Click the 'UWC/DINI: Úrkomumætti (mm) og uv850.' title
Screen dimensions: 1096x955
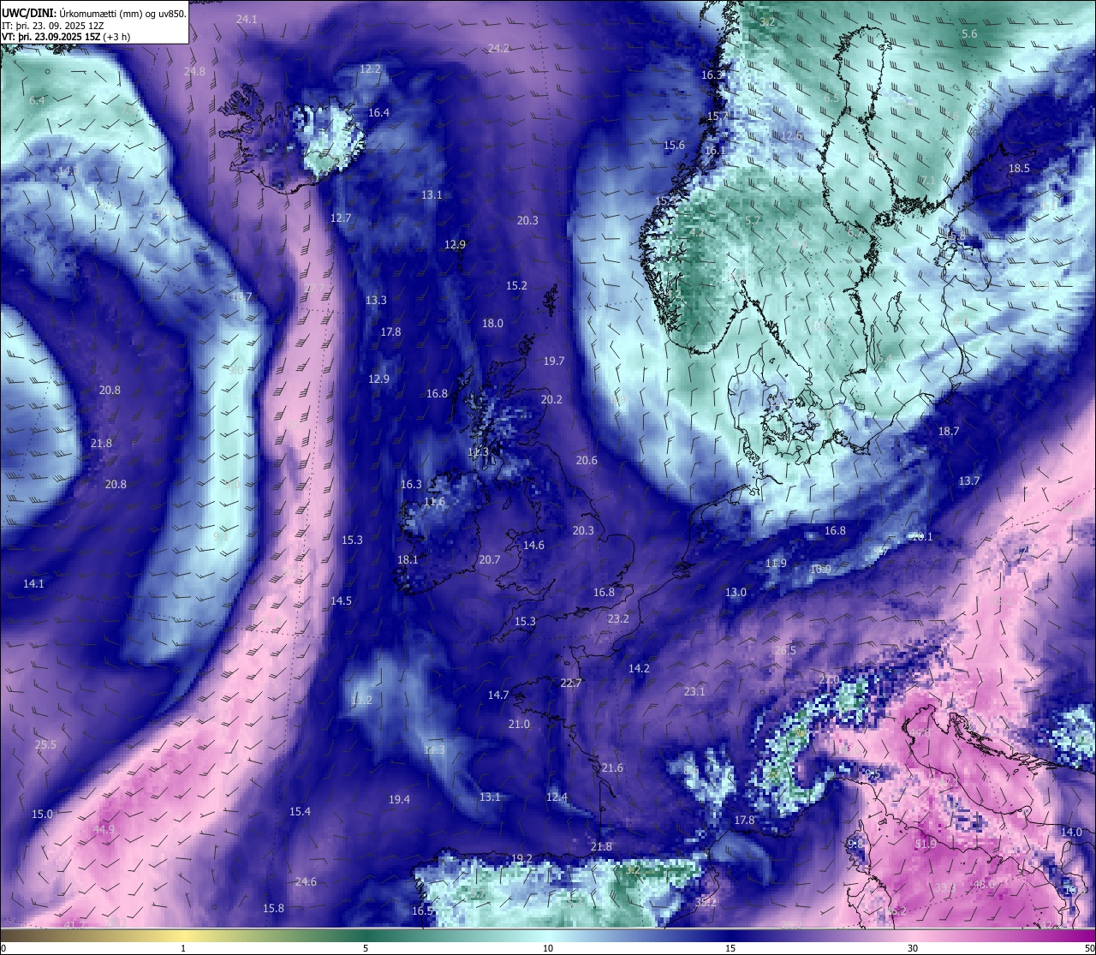click(x=94, y=14)
